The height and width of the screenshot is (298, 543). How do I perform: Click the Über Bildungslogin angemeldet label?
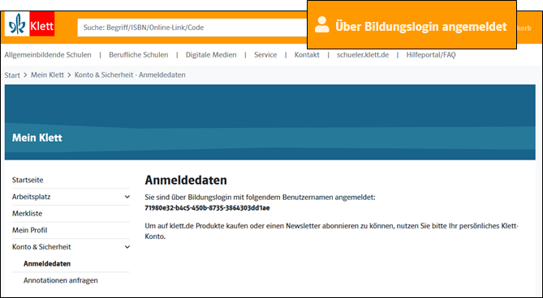pyautogui.click(x=420, y=27)
